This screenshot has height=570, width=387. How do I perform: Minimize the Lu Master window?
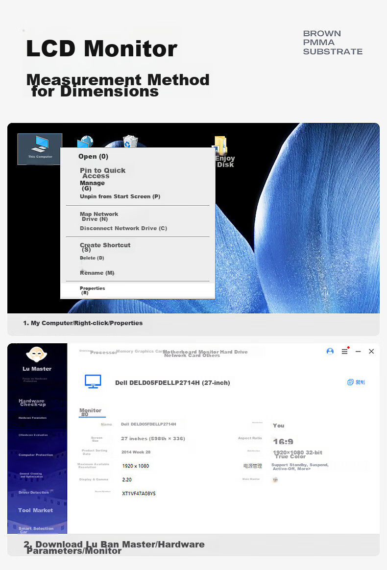[x=358, y=352]
